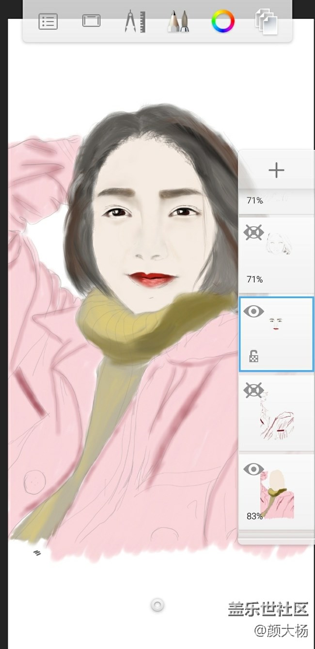
Task: Hide the selected eyes and lips layer
Action: tap(253, 311)
